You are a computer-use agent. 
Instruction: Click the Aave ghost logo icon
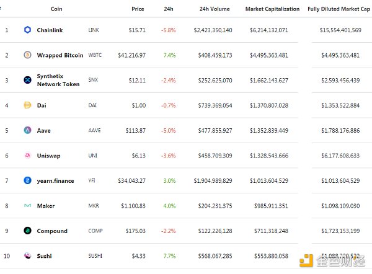point(27,130)
